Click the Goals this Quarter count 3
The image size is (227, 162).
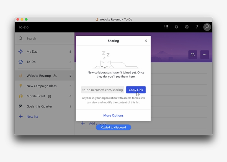click(x=70, y=106)
